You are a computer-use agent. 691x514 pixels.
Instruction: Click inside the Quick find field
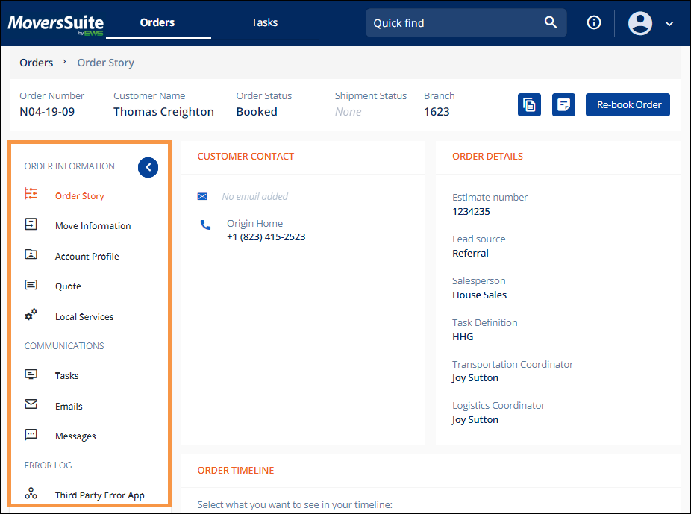[448, 22]
